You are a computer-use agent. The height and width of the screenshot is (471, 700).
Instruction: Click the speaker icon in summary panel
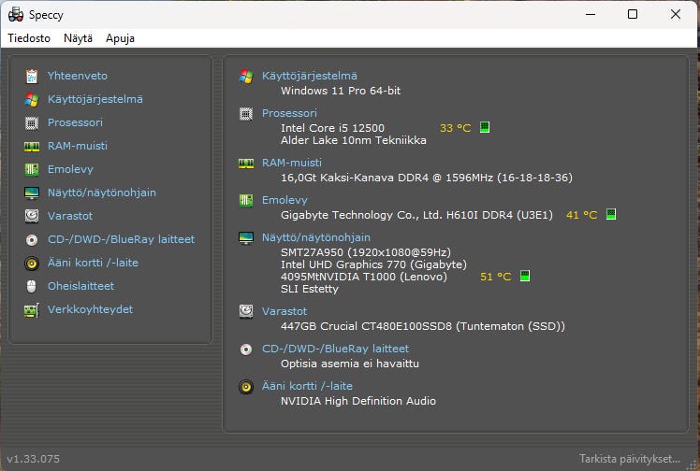pyautogui.click(x=246, y=386)
